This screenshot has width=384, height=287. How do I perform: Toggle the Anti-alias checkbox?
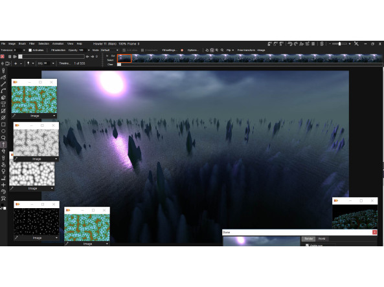(30, 50)
